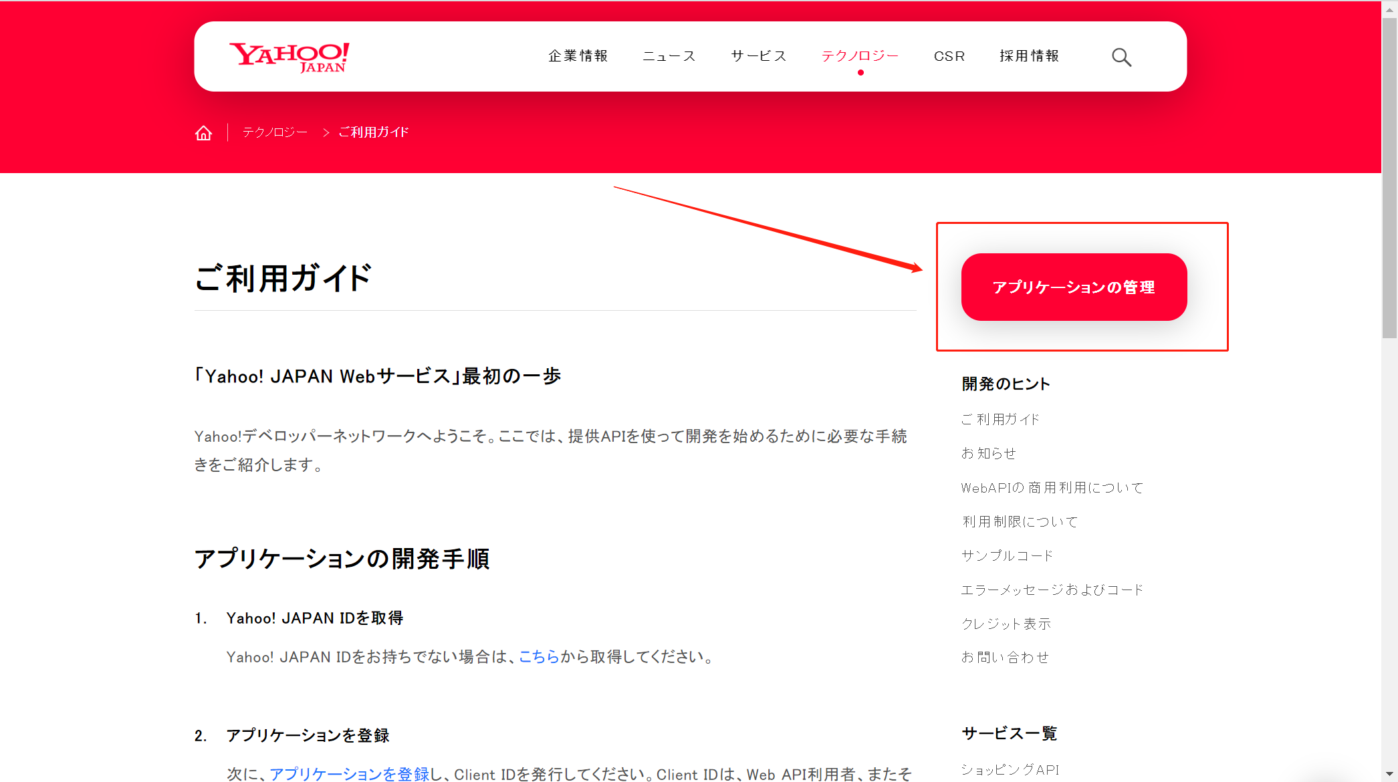
Task: Open WebAPIの商用利用について sidebar link
Action: point(1052,487)
